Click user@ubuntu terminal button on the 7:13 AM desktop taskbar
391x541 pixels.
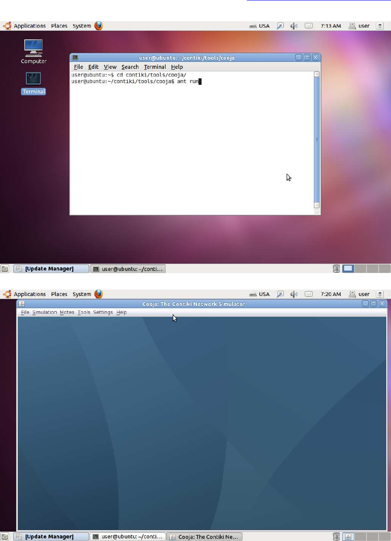(x=128, y=269)
